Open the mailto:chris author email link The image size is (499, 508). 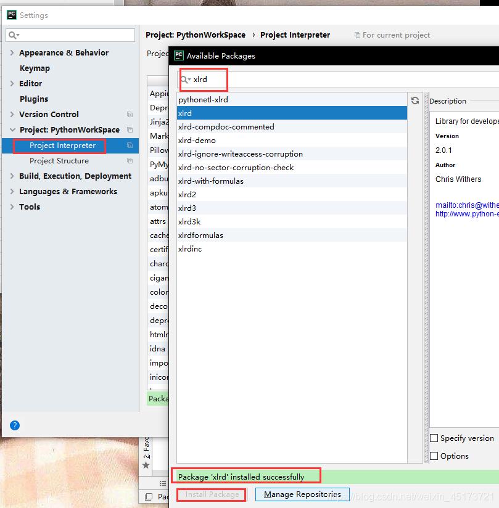tap(467, 205)
